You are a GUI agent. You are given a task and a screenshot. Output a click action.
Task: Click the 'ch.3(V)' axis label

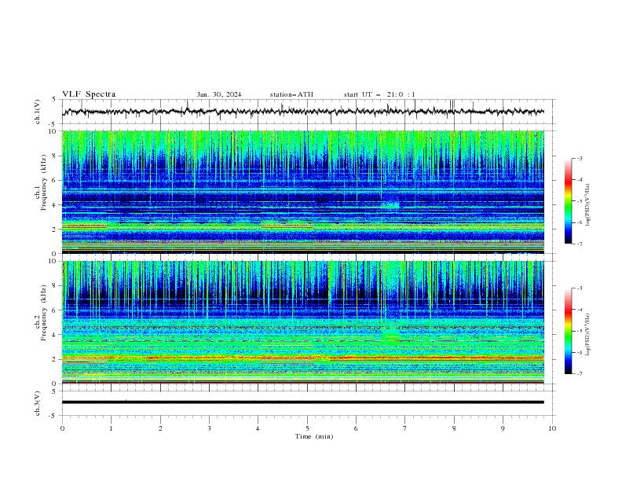pyautogui.click(x=38, y=403)
